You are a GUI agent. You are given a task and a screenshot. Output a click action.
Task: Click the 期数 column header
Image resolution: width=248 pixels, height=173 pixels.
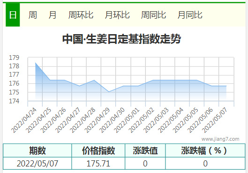pyautogui.click(x=38, y=151)
